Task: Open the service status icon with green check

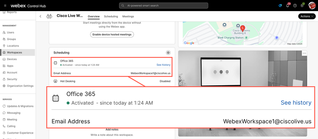Action: coord(302,5)
